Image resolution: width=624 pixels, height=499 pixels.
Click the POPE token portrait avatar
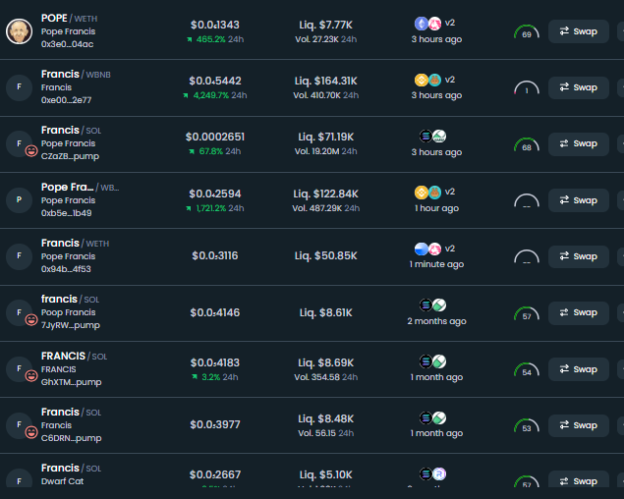coord(19,31)
